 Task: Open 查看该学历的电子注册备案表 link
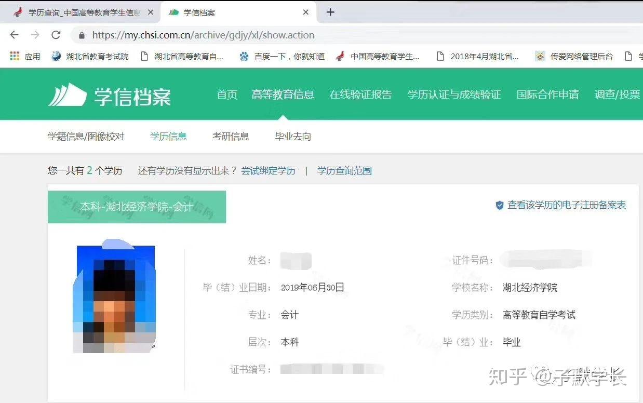tap(567, 205)
